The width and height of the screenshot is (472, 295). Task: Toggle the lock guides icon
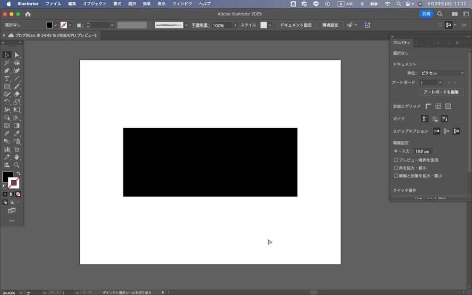[x=435, y=119]
